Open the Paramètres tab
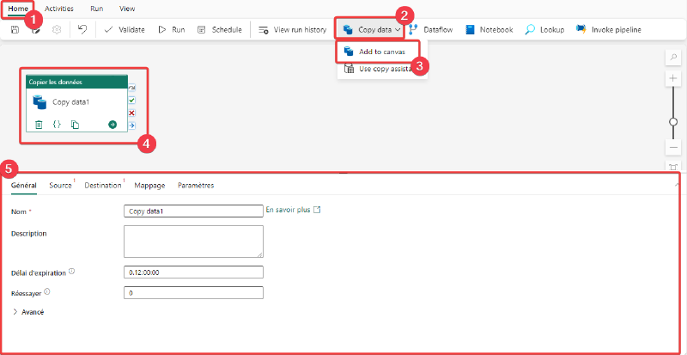Image resolution: width=687 pixels, height=355 pixels. (196, 186)
